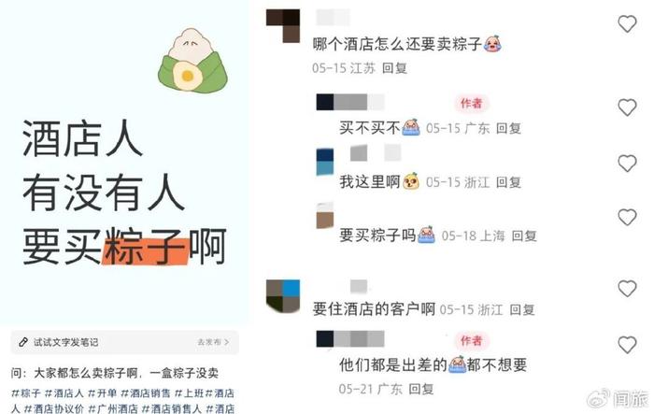The height and width of the screenshot is (414, 654).
Task: Open the hashtag #酒店销售
Action: [x=146, y=393]
